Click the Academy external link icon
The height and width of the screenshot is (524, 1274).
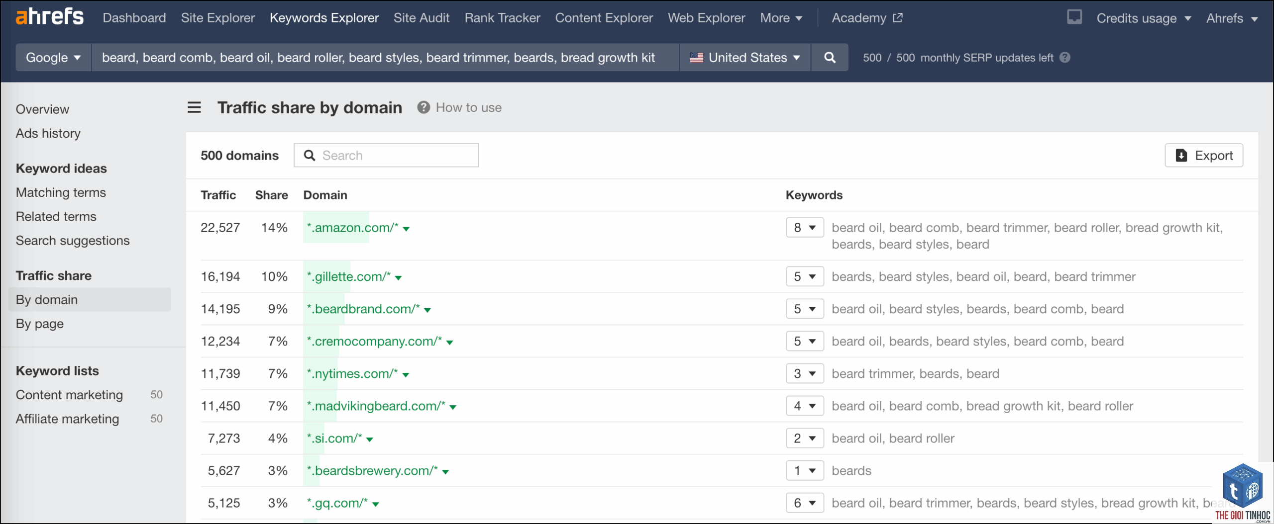[x=898, y=18]
